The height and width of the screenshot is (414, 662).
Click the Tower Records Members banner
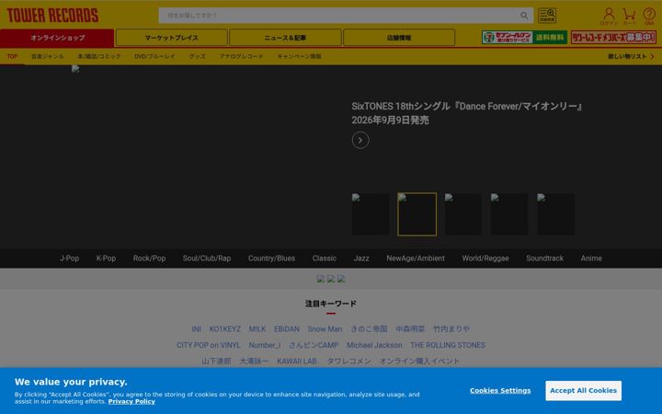613,37
